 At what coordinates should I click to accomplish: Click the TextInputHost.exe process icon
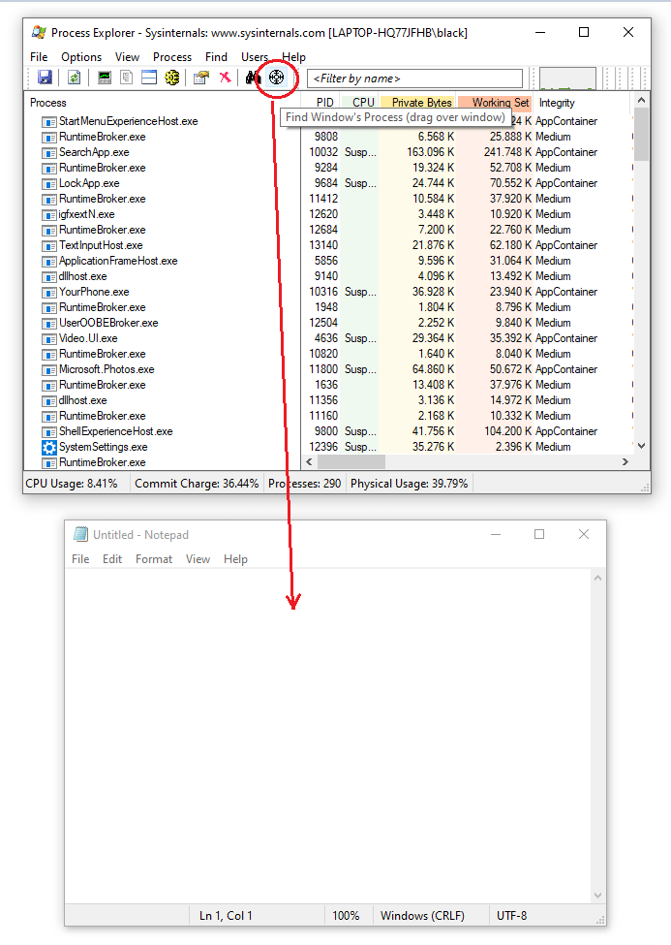click(48, 246)
